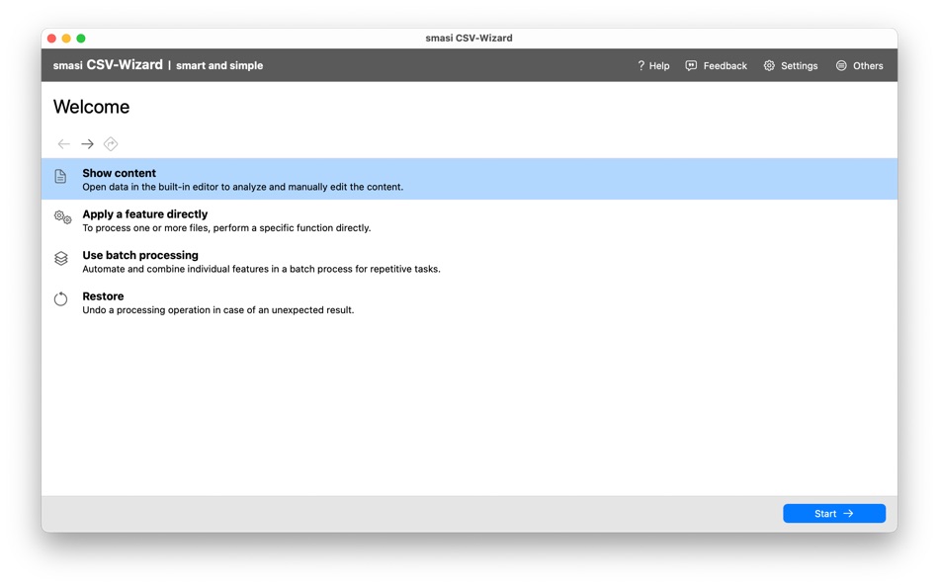939x587 pixels.
Task: Click the Settings gear icon
Action: pos(769,65)
